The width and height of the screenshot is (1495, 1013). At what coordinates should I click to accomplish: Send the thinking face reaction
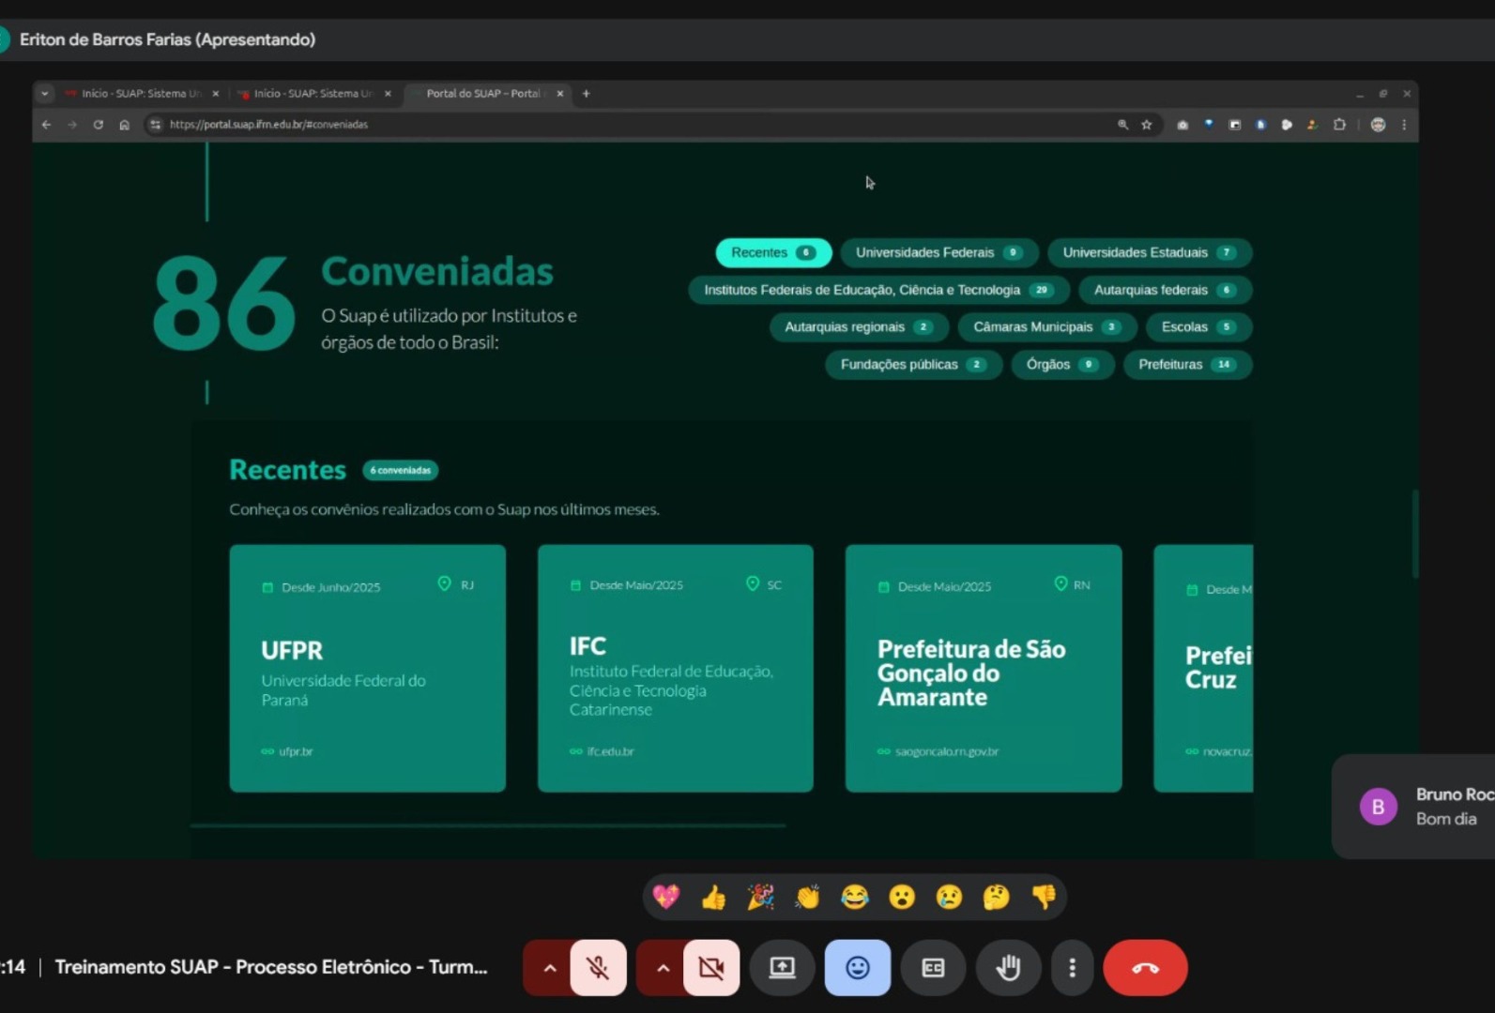click(996, 897)
